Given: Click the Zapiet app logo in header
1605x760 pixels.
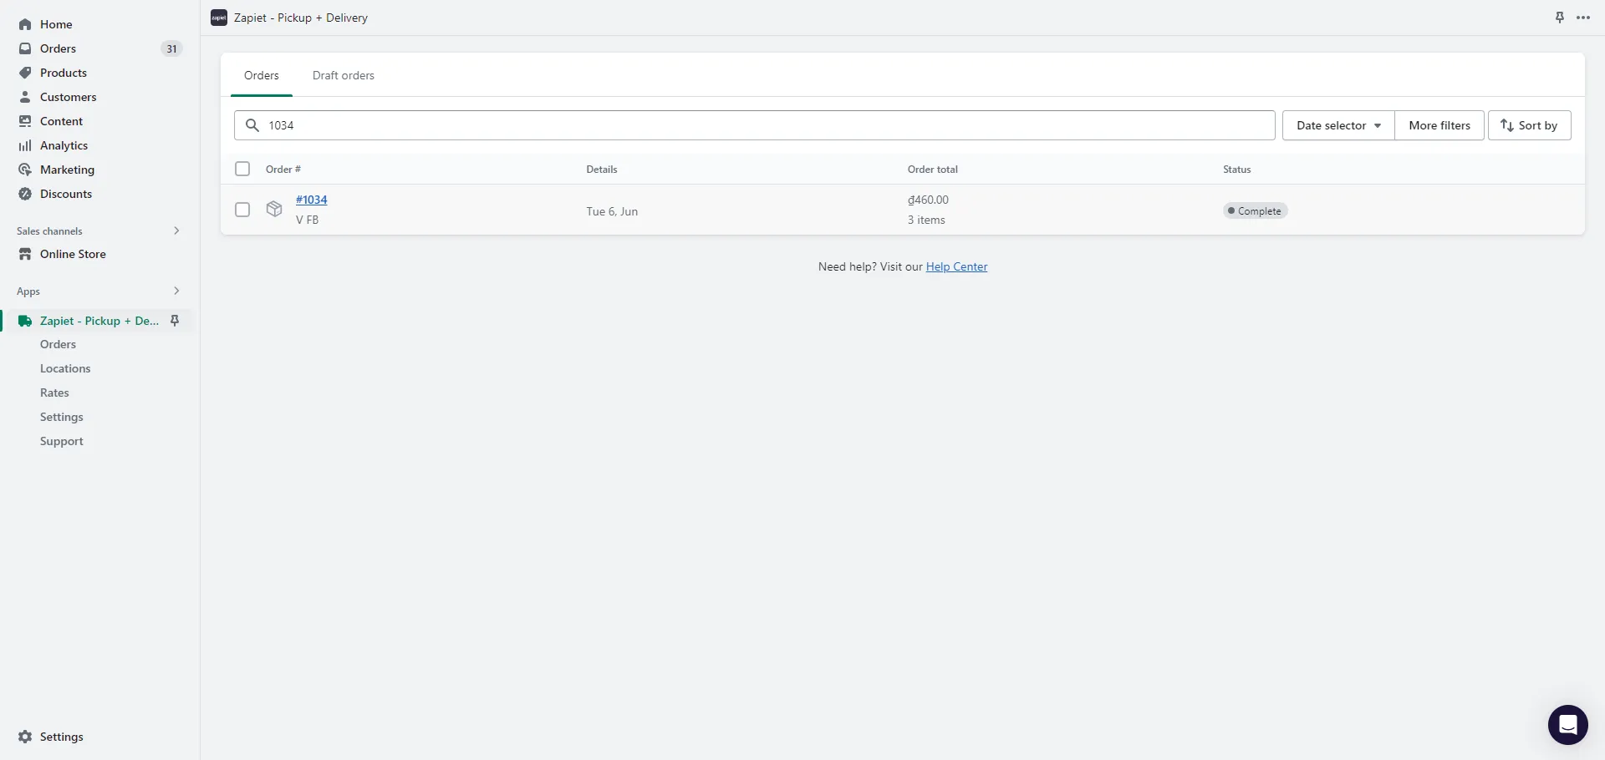Looking at the screenshot, I should point(219,18).
